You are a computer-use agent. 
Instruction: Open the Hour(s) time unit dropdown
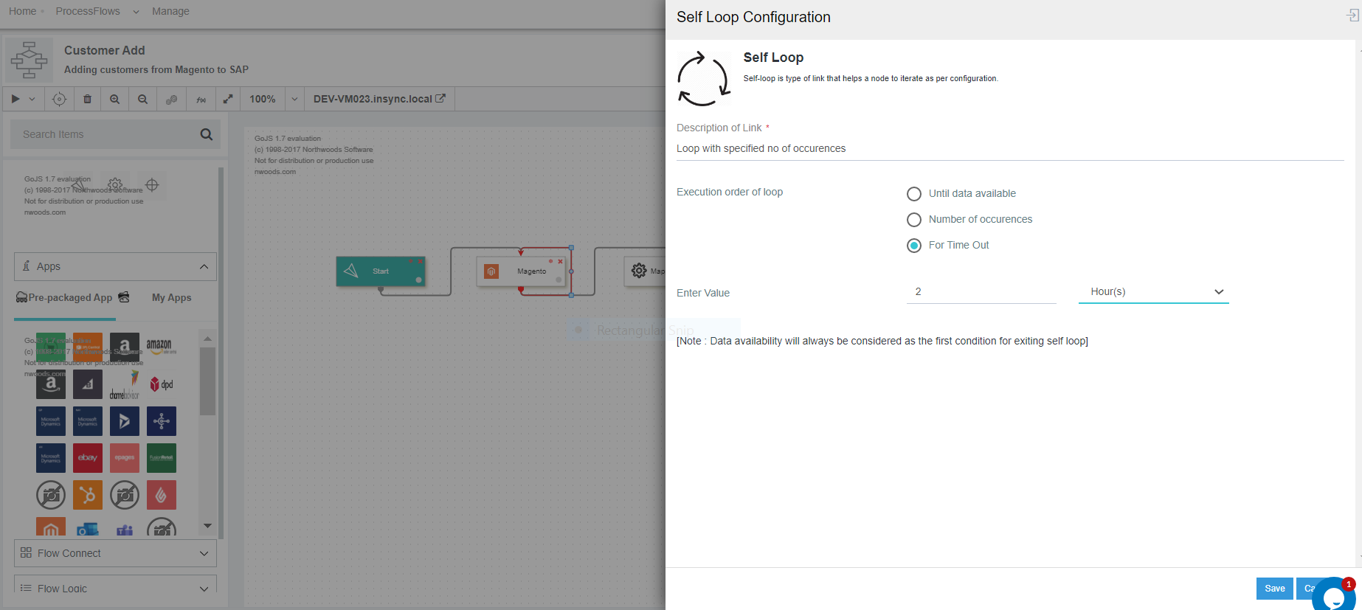pos(1153,292)
